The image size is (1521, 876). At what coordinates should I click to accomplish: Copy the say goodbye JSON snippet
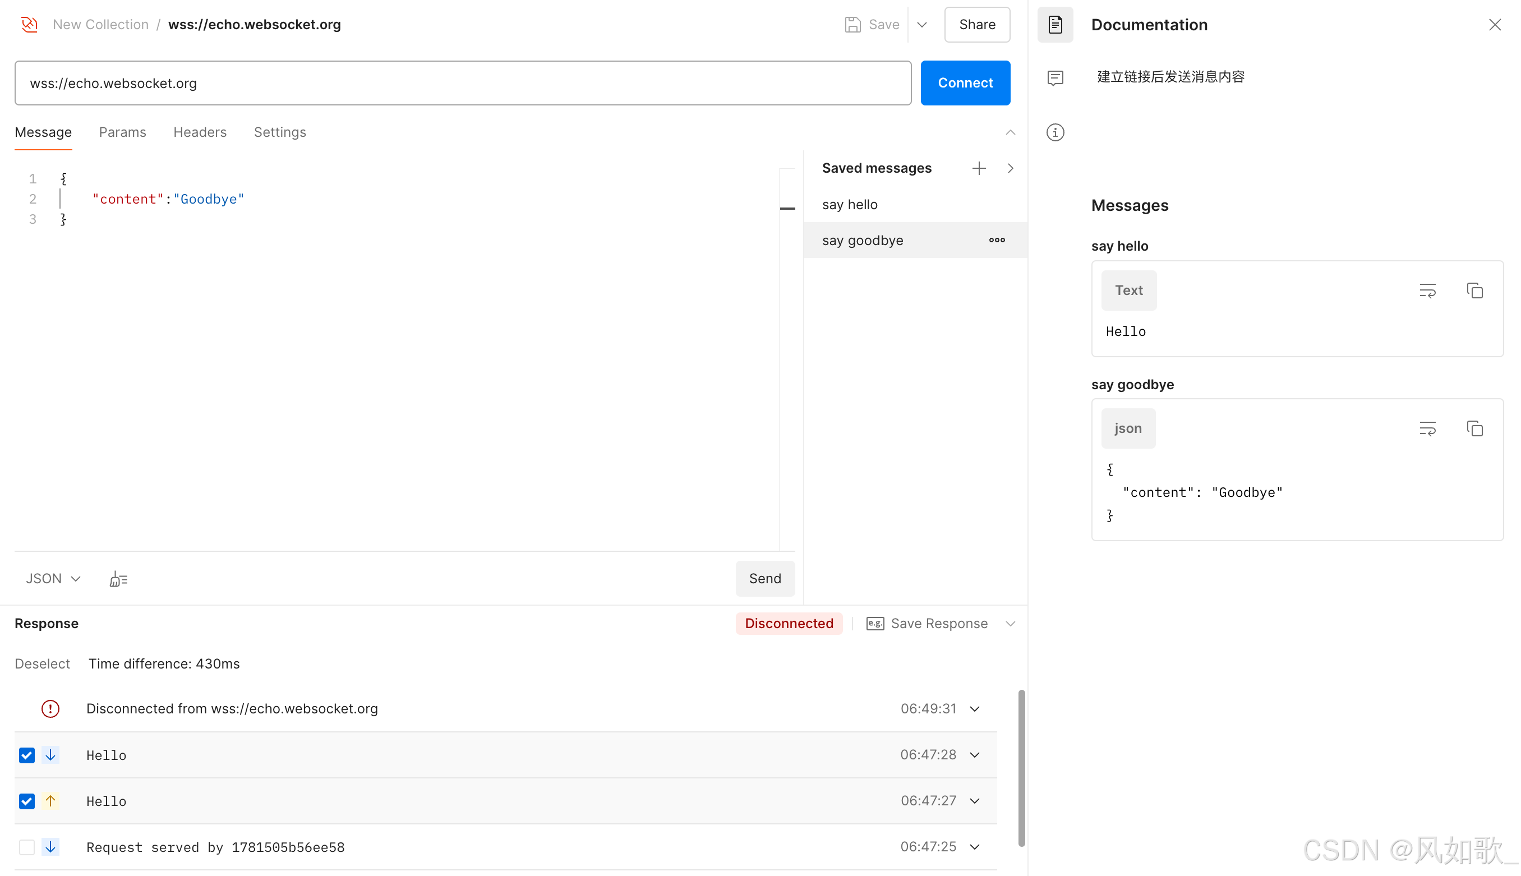click(1474, 429)
